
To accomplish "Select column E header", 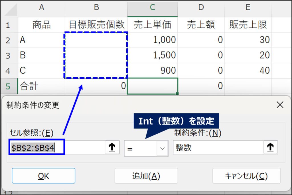I will click(248, 8).
